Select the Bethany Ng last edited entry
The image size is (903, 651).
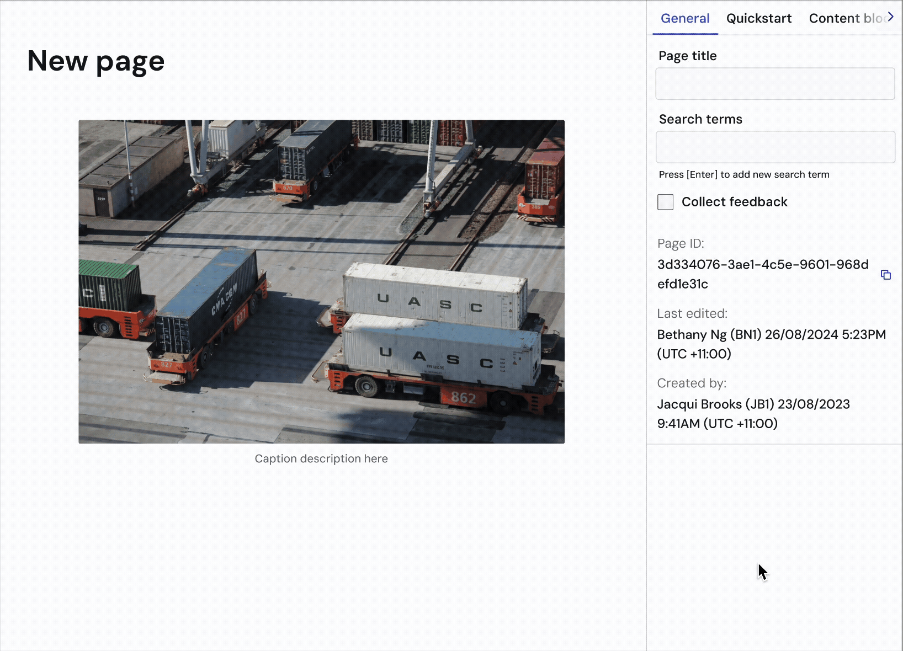coord(772,344)
